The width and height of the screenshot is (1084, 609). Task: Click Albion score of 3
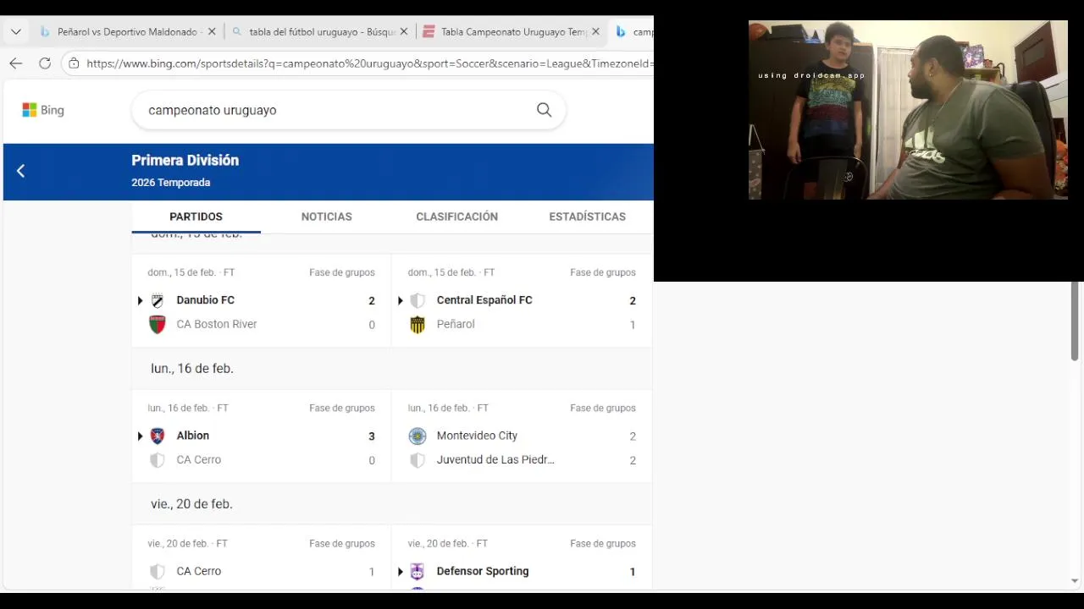click(x=371, y=436)
